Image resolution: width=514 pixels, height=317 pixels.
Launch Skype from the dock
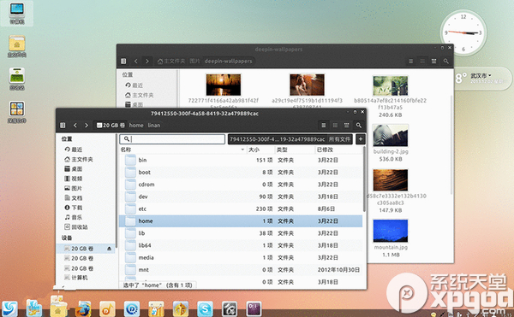coord(206,308)
